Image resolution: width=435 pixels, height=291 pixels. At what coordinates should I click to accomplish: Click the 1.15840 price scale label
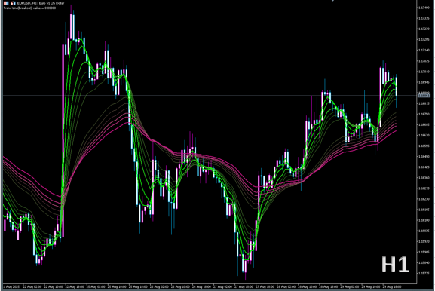coord(424,263)
